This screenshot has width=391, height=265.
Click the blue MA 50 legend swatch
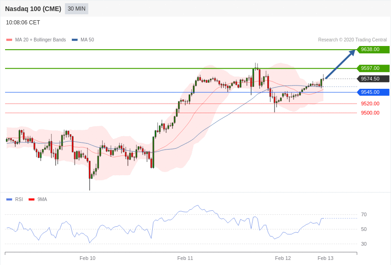click(x=75, y=40)
